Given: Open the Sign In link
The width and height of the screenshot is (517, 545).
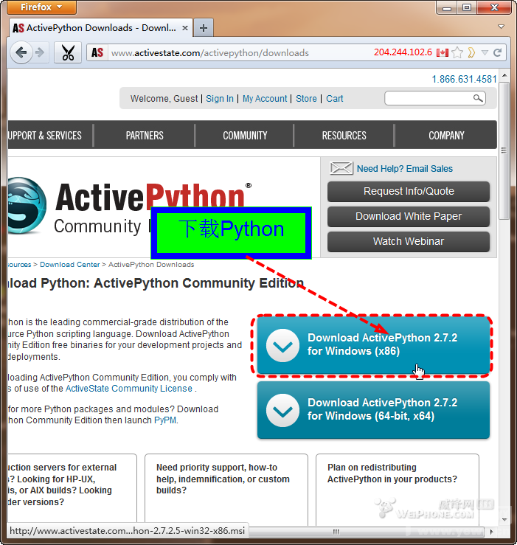Looking at the screenshot, I should point(219,99).
